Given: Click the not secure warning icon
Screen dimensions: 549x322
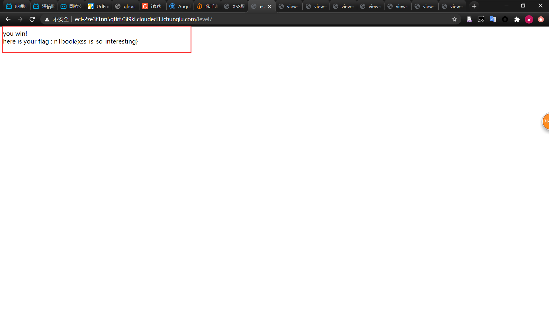Looking at the screenshot, I should (47, 19).
